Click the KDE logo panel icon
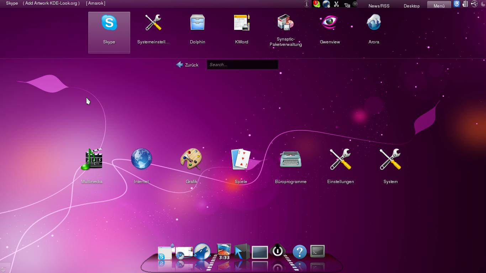Image resolution: width=486 pixels, height=273 pixels. (x=456, y=4)
